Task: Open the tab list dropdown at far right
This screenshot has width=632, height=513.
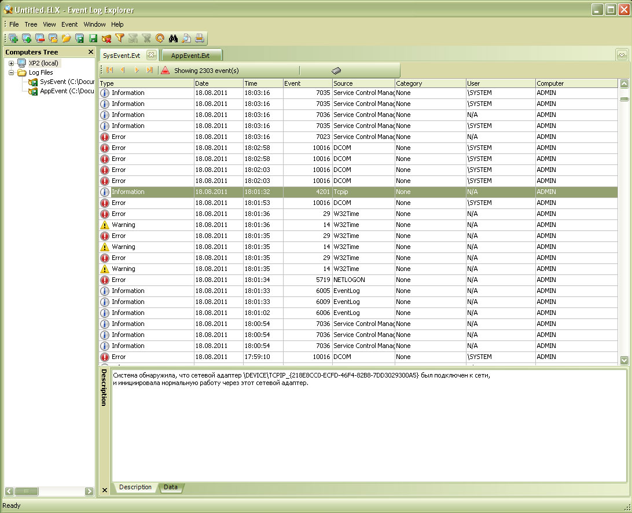Action: (622, 55)
